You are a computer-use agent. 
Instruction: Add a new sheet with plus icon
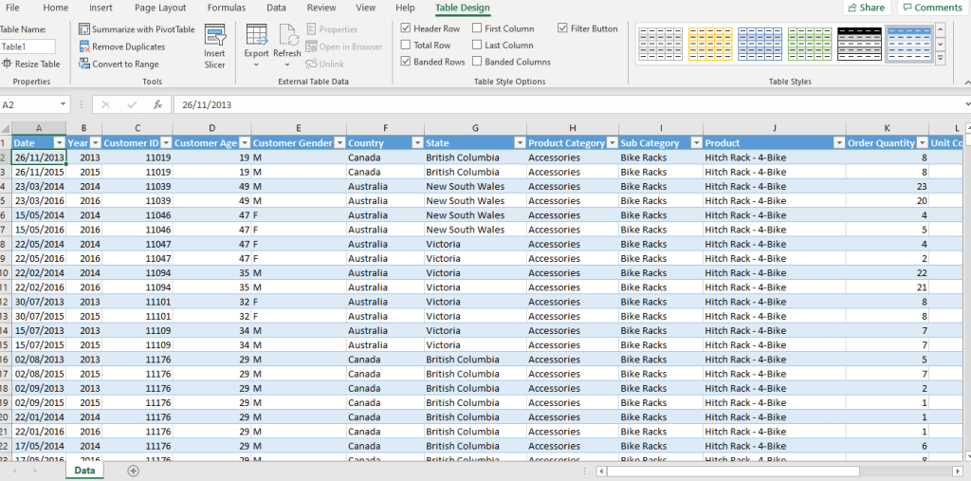click(133, 471)
